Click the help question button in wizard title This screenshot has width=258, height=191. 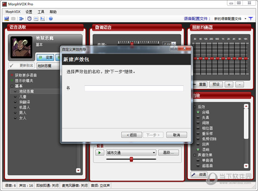174,48
